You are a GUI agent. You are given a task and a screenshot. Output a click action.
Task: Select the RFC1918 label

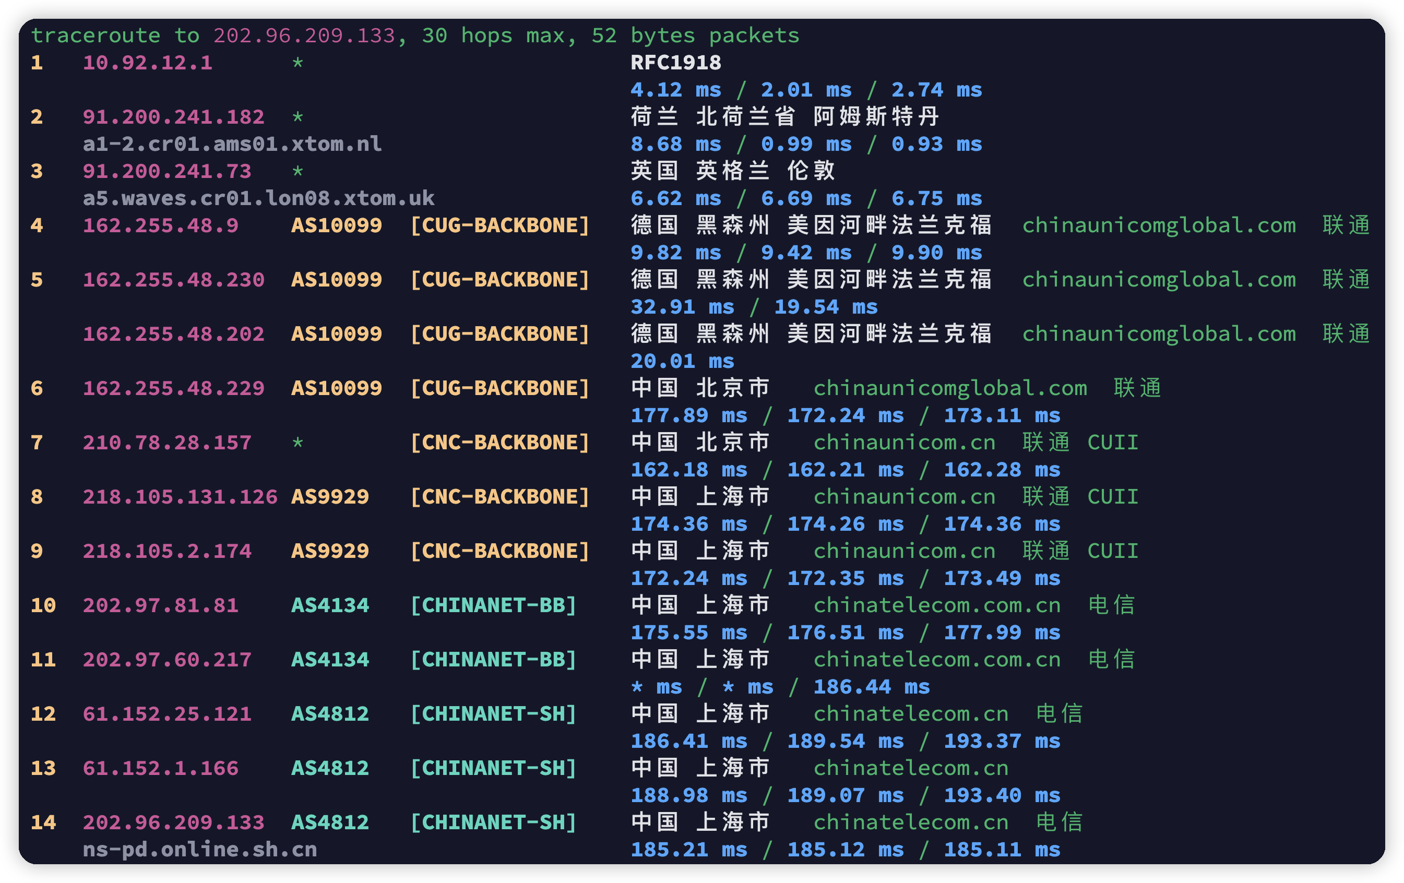tap(676, 63)
